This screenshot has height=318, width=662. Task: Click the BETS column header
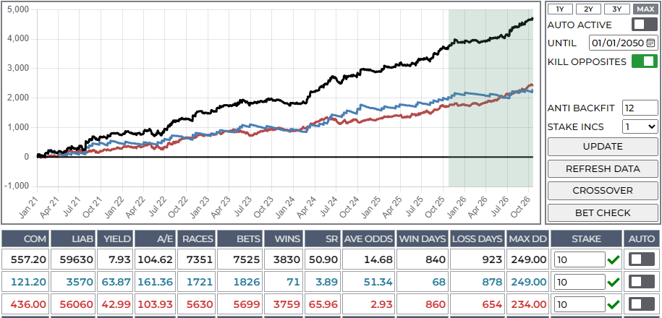tap(240, 239)
